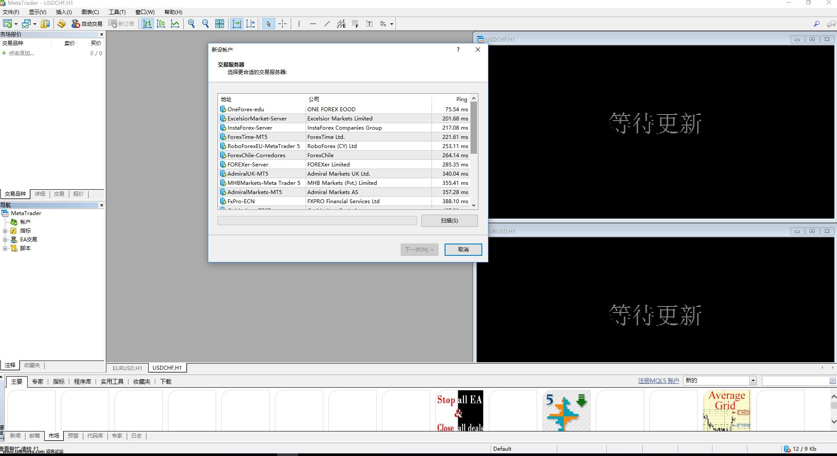Select the arrow cursor tool
Image resolution: width=837 pixels, height=456 pixels.
(x=268, y=24)
